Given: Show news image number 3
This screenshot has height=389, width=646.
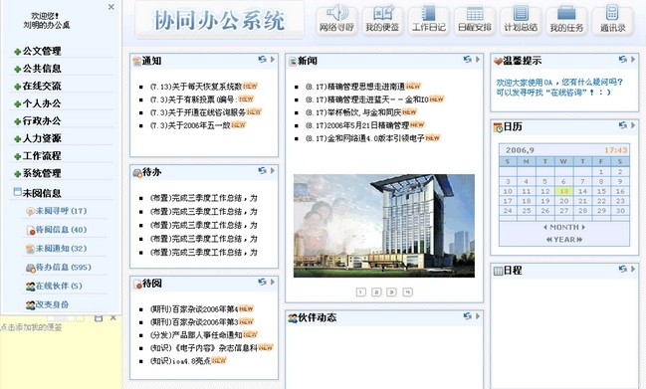Looking at the screenshot, I should tap(391, 292).
